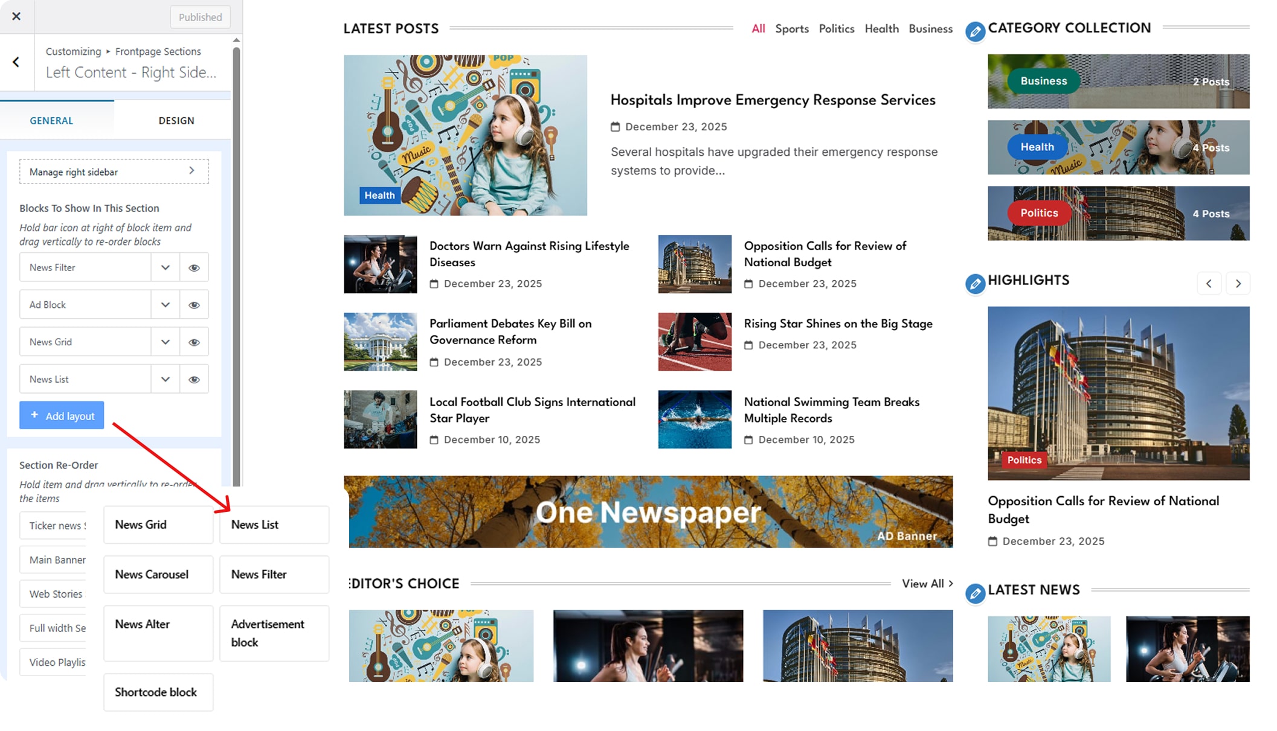The image size is (1277, 731).
Task: Click pencil edit icon beside Category Collection
Action: (x=974, y=31)
